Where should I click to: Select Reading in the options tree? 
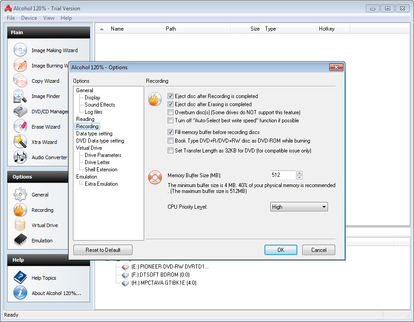[85, 119]
